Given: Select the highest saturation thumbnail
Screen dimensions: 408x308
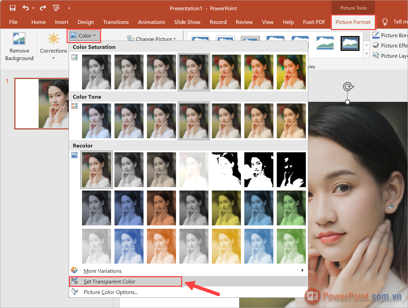Looking at the screenshot, I should point(291,72).
